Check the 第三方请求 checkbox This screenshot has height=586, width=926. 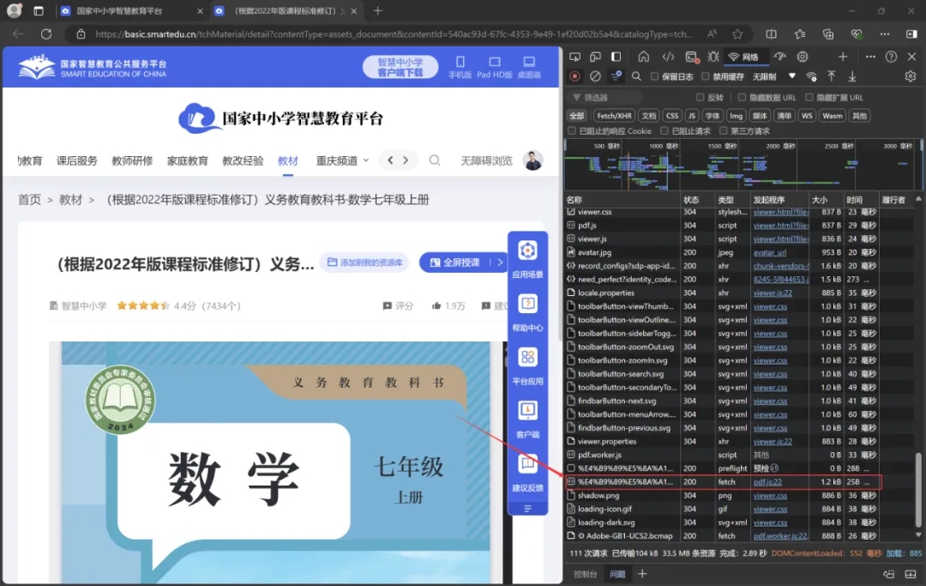(724, 131)
